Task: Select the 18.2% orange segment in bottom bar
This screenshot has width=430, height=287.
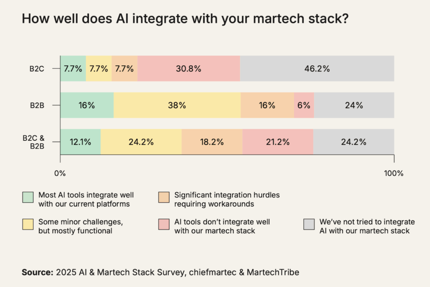Action: point(212,142)
